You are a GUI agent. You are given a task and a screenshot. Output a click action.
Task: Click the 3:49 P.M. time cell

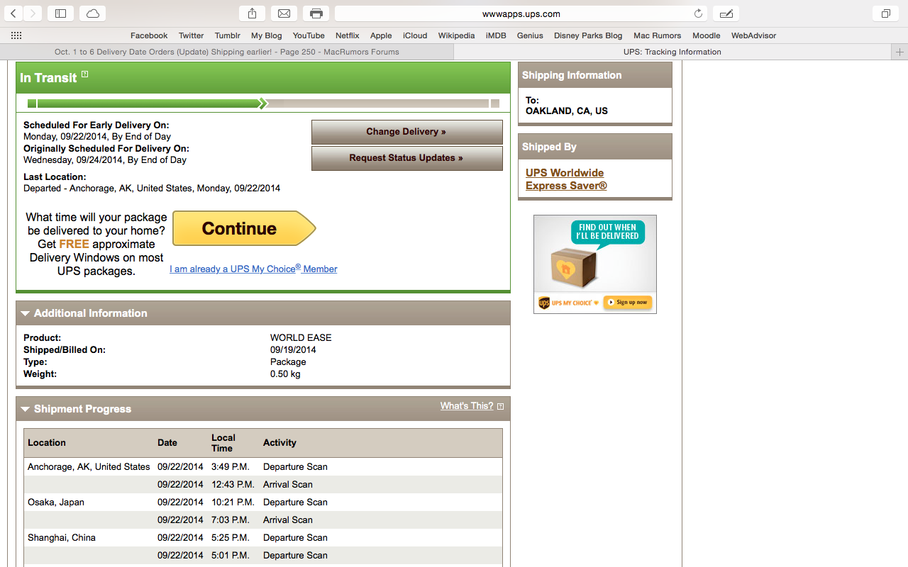pos(231,467)
